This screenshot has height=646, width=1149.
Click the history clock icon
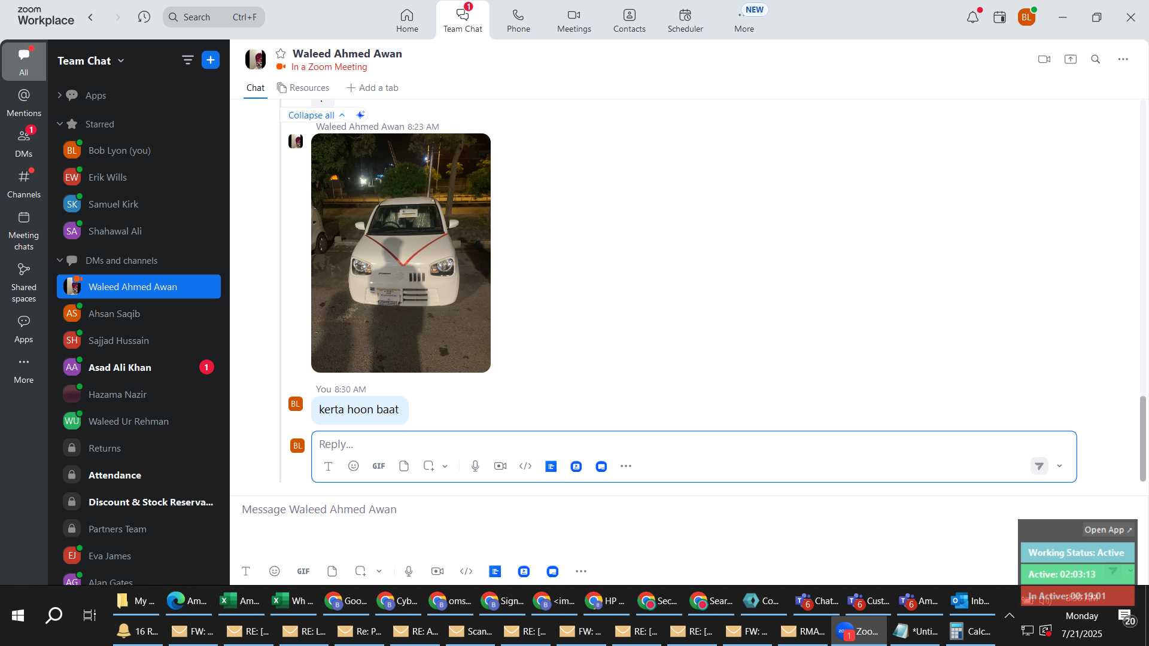(x=144, y=17)
